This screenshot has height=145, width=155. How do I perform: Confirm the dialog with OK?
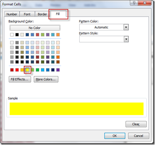tap(115, 136)
